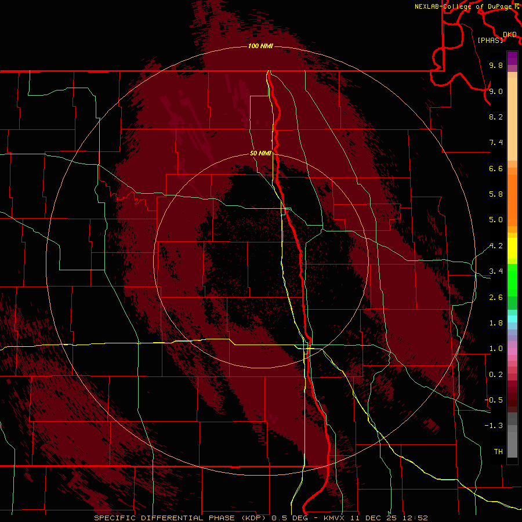Click the (KDP) abbreviation in the caption

pos(253,518)
